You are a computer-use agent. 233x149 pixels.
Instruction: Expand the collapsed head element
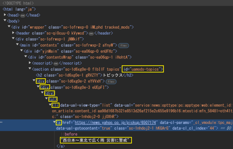pyautogui.click(x=5, y=15)
